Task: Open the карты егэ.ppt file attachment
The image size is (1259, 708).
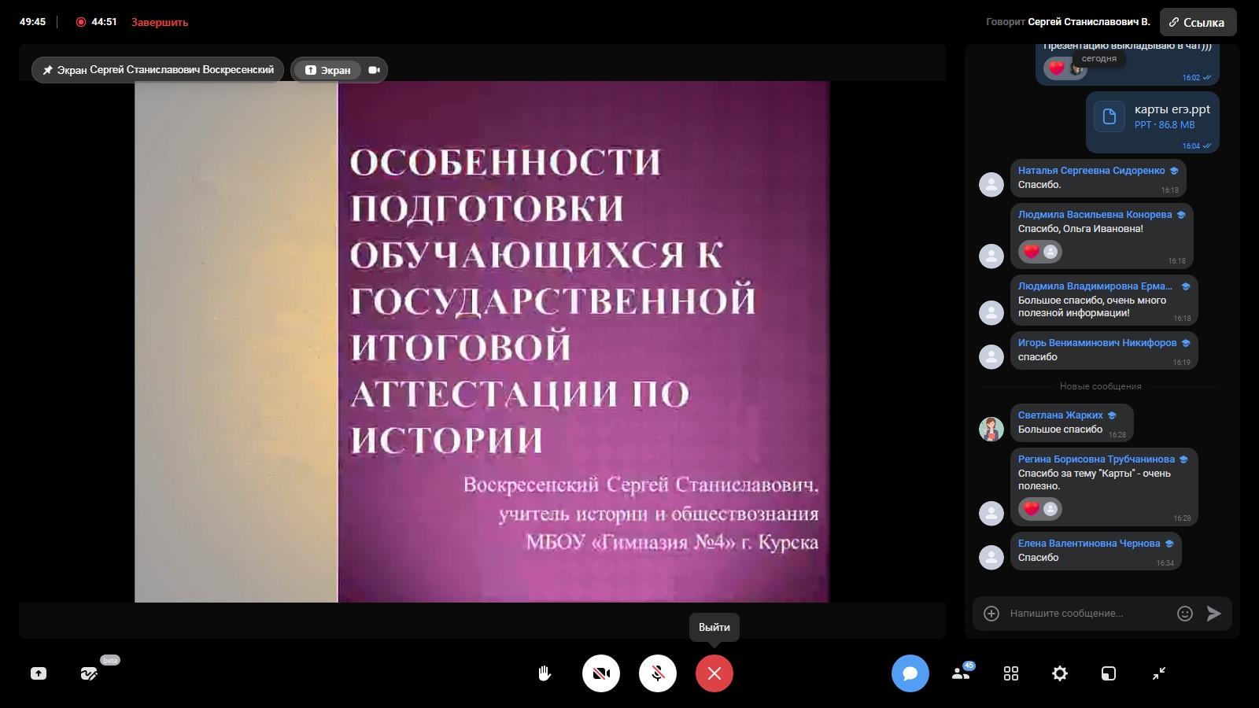Action: [1153, 122]
